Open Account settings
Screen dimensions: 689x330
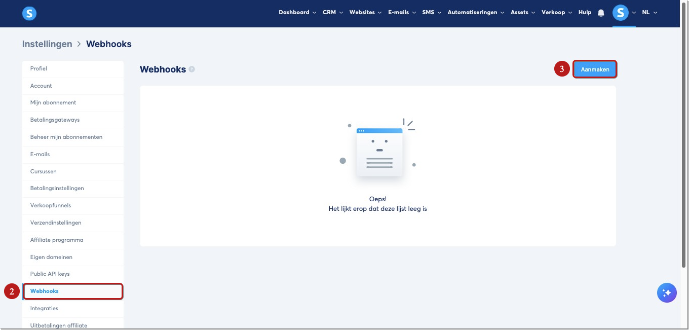tap(73, 86)
